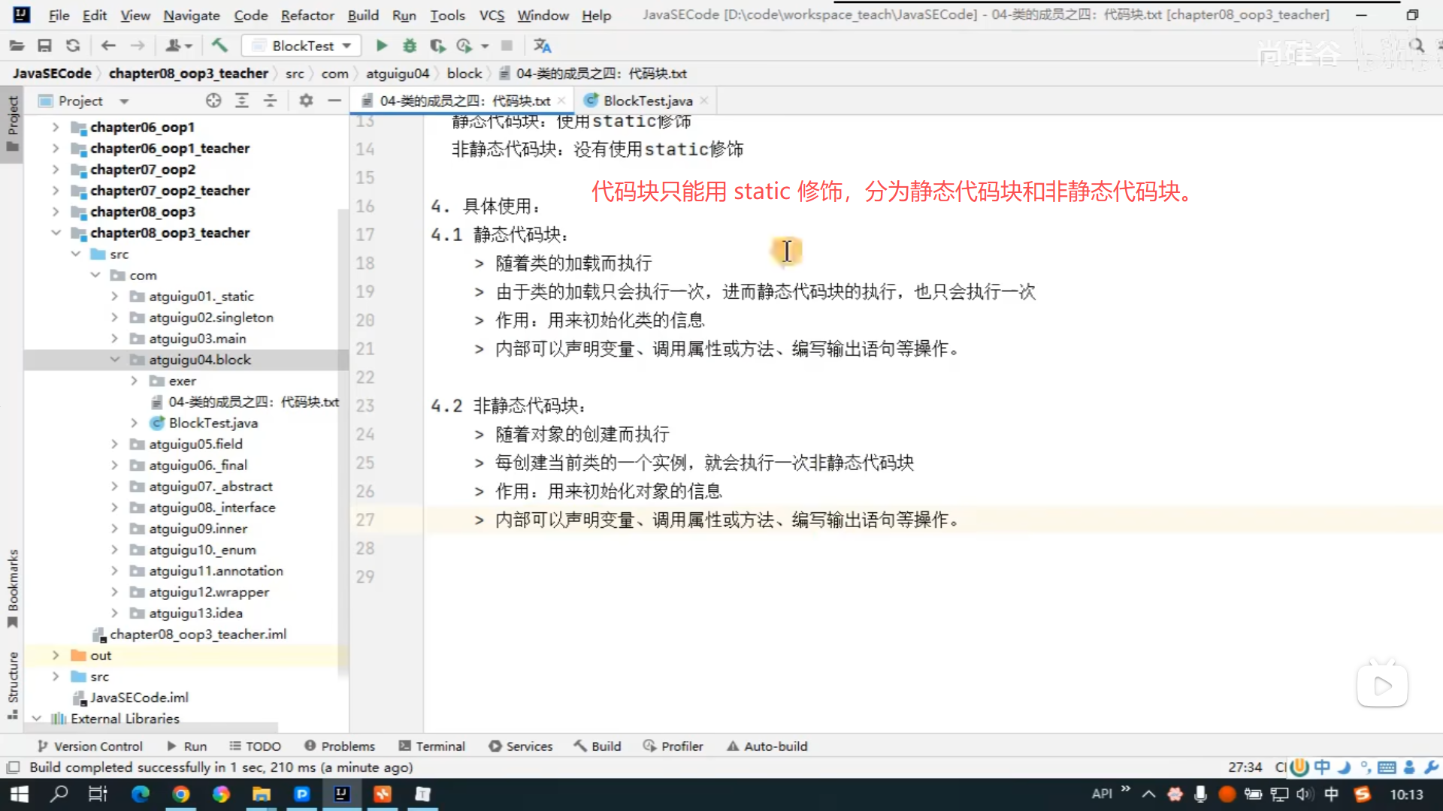Click the Translate icon in toolbar
This screenshot has height=811, width=1443.
pos(542,46)
